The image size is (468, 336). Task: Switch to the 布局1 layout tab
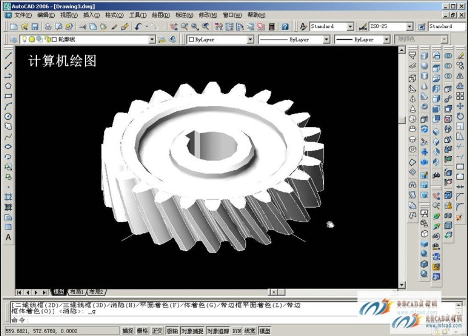click(76, 292)
